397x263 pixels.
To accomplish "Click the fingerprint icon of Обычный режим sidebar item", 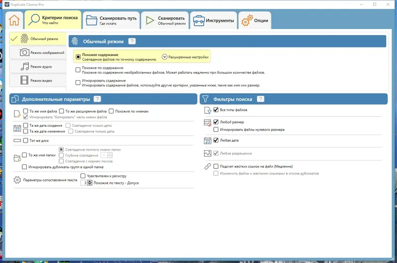I will [24, 39].
